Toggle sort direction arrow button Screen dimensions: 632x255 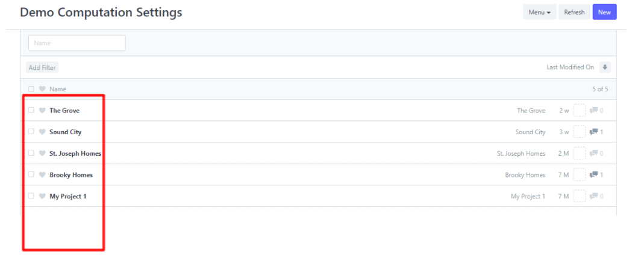click(x=605, y=67)
